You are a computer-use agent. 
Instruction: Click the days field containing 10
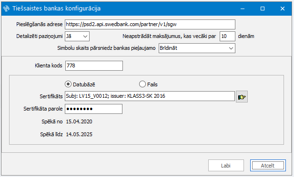[227, 36]
